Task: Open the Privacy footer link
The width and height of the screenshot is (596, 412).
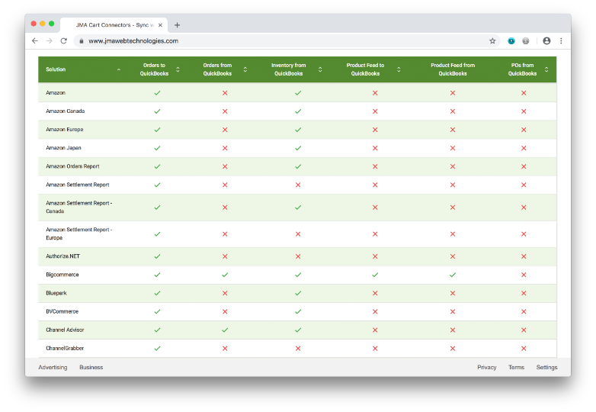Action: coord(486,367)
